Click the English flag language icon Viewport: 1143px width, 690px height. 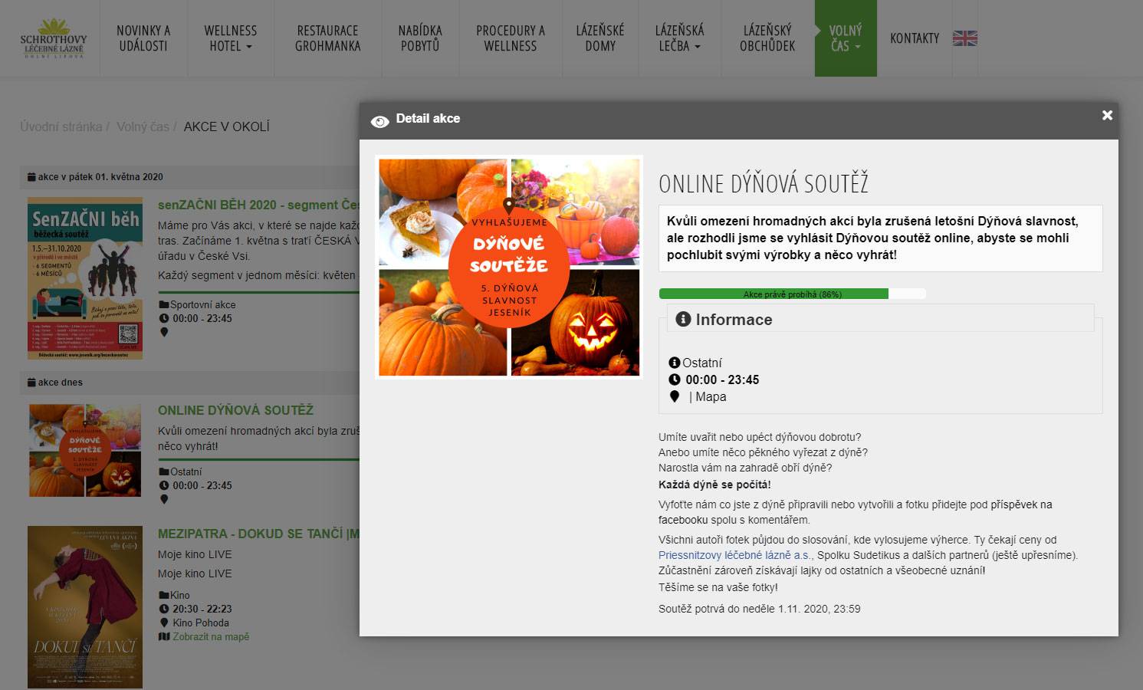point(964,38)
